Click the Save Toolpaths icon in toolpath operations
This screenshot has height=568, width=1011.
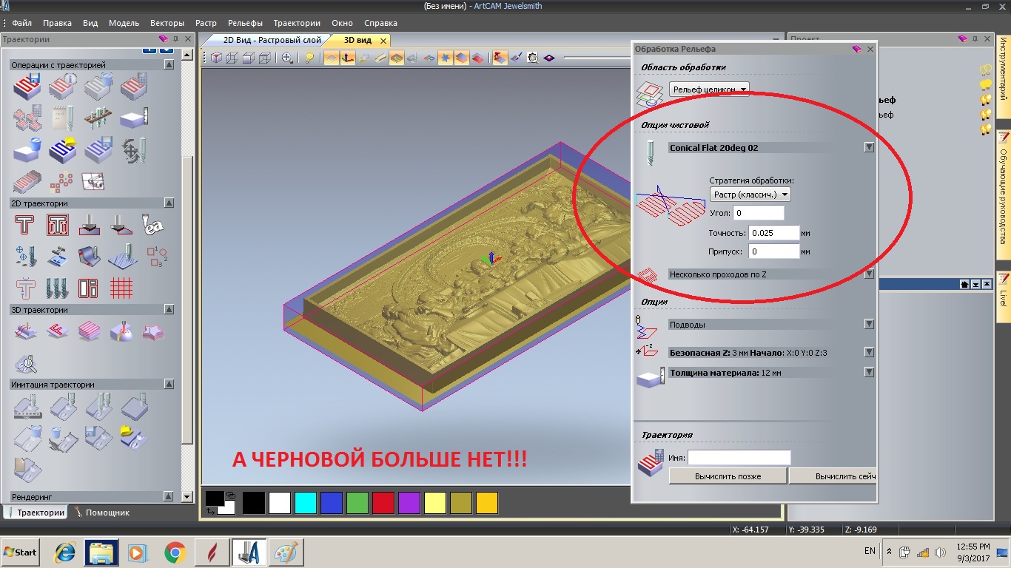26,87
